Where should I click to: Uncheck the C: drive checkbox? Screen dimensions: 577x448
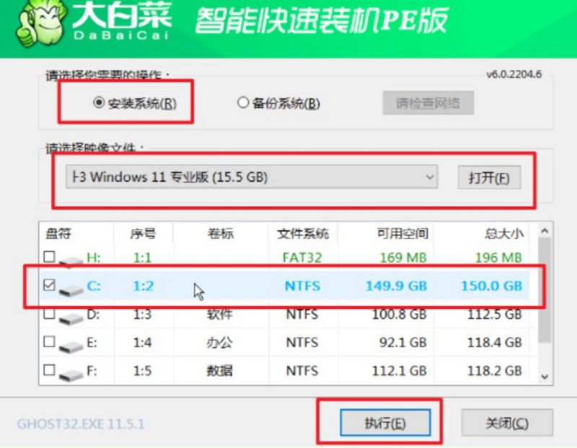pos(49,285)
